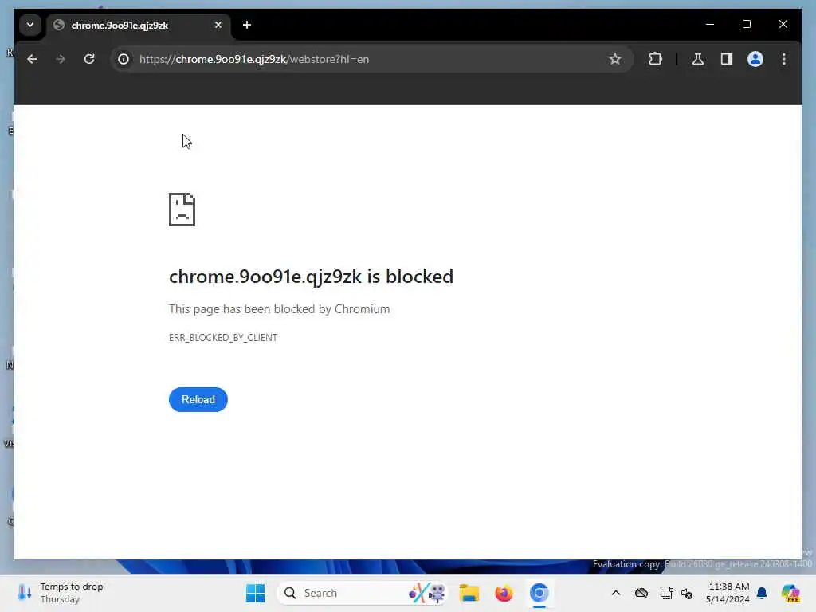This screenshot has width=816, height=612.
Task: Show hidden system tray icons chevron
Action: click(616, 593)
